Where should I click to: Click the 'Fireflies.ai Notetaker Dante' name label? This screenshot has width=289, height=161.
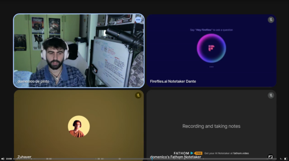coord(173,81)
